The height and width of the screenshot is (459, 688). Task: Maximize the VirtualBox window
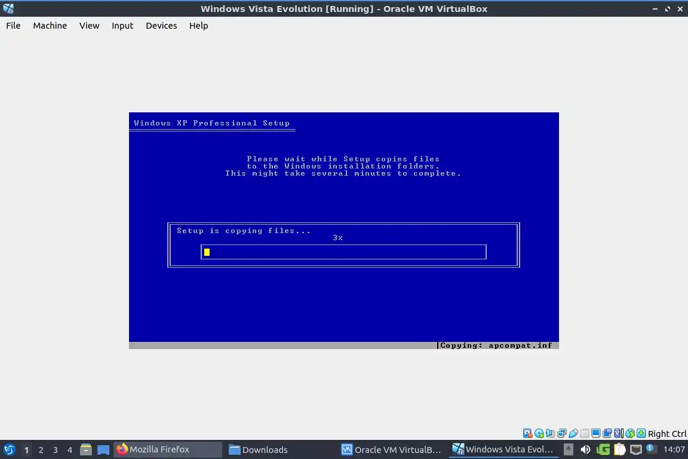[668, 9]
